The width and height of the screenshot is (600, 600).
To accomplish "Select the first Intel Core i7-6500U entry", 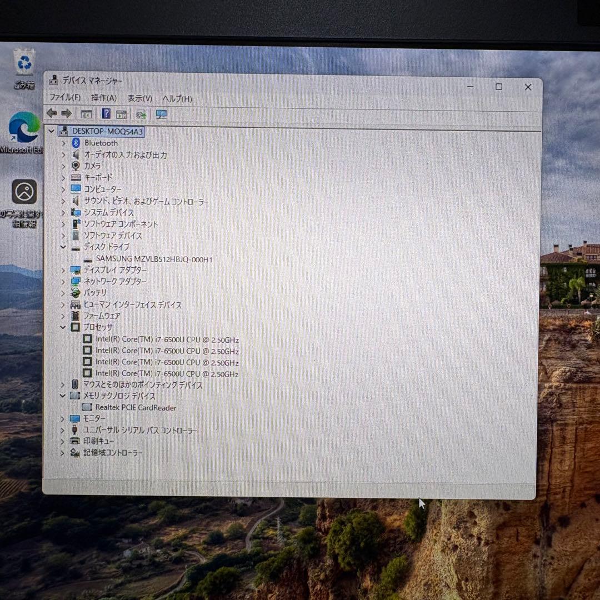I will 167,339.
